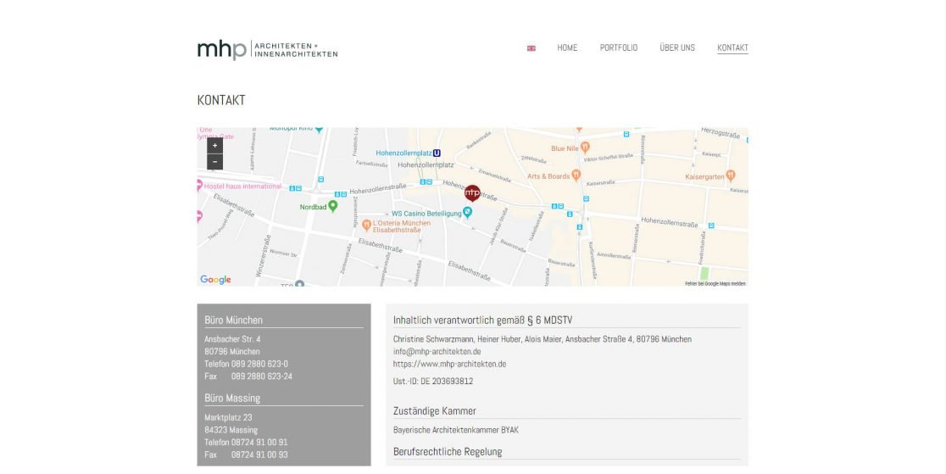Click 'Fehler bei Google Maps melden' link
The image size is (946, 474).
tap(715, 283)
